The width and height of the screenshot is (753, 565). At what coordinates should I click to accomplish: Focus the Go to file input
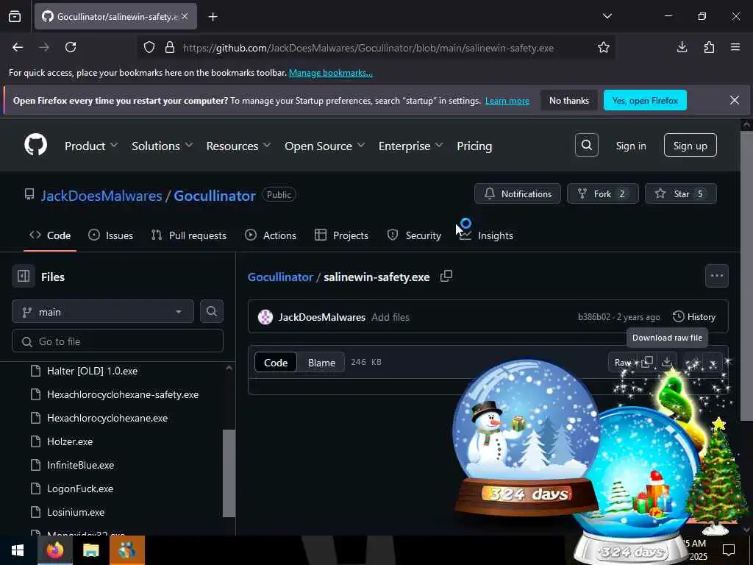pyautogui.click(x=118, y=341)
